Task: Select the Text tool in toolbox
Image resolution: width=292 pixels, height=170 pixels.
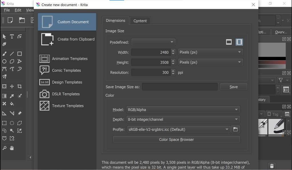Action: [12, 37]
